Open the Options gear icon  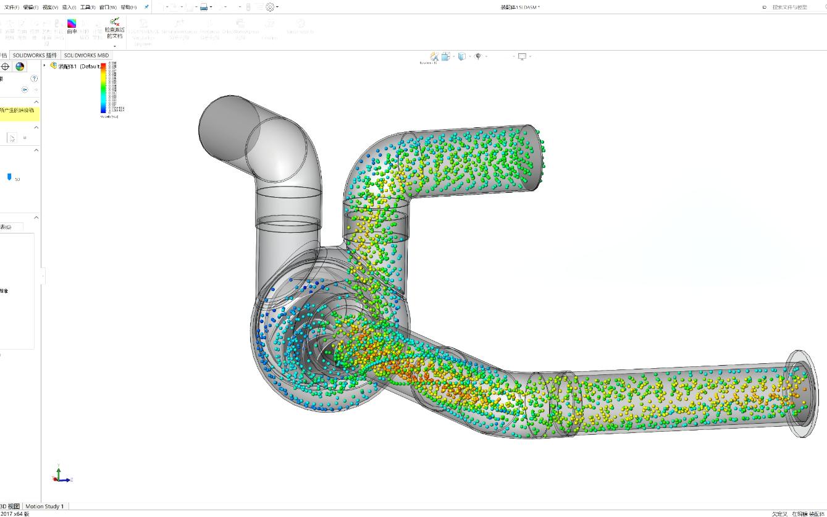[x=270, y=7]
